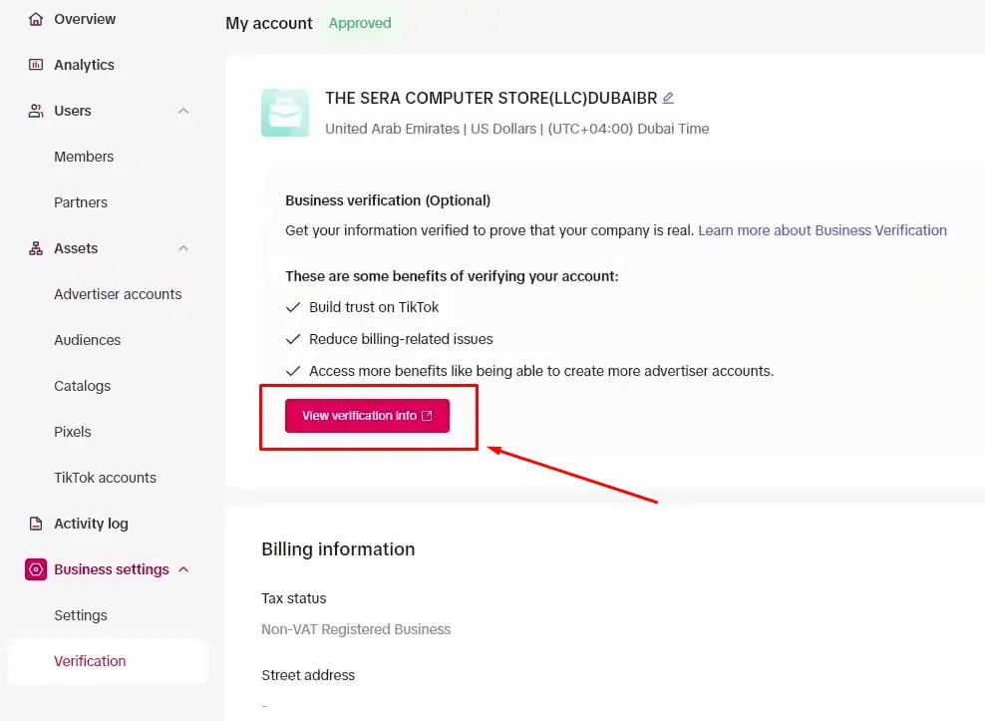Switch to the Verification page
Screen dimensions: 985x721
[x=90, y=660]
